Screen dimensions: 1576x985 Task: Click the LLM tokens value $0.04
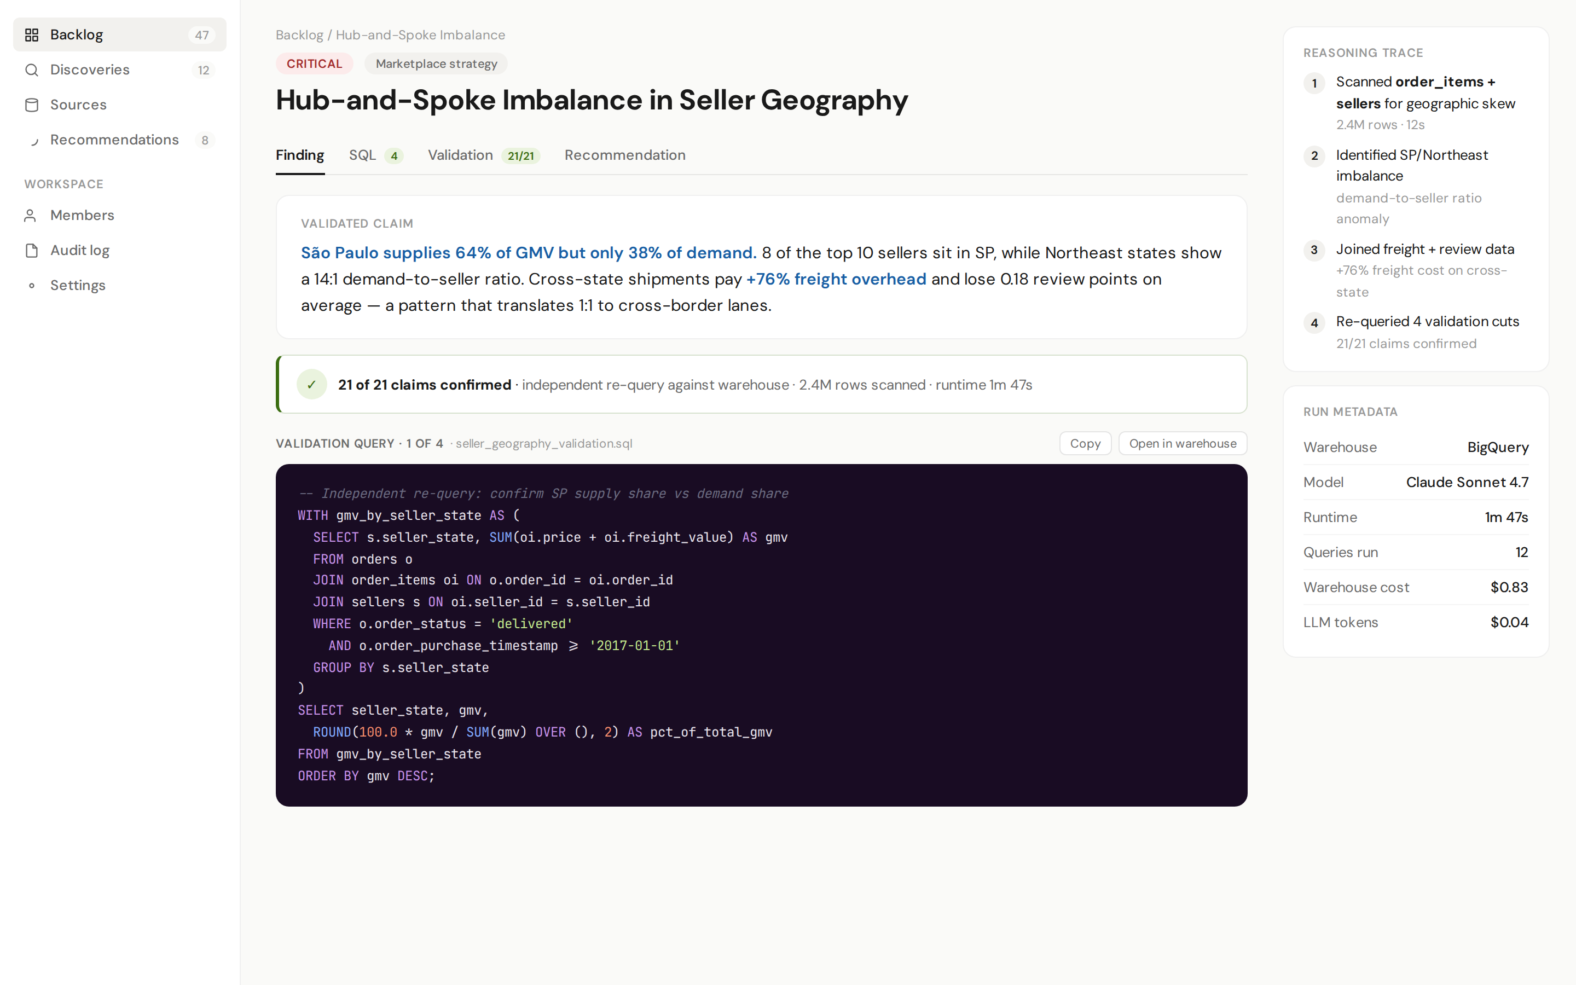click(1509, 622)
